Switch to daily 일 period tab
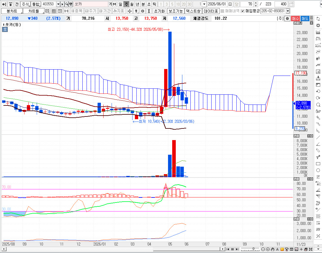Viewport: 322px width, 253px height. 120,4
